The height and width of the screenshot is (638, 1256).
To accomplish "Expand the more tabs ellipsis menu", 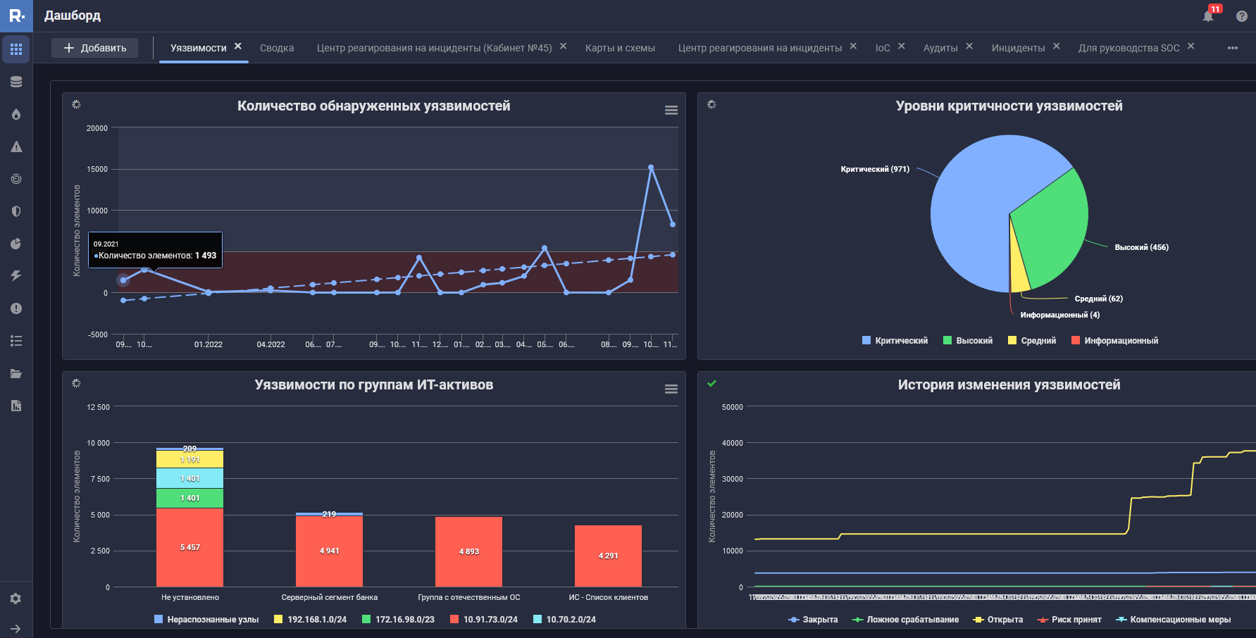I will click(1232, 48).
